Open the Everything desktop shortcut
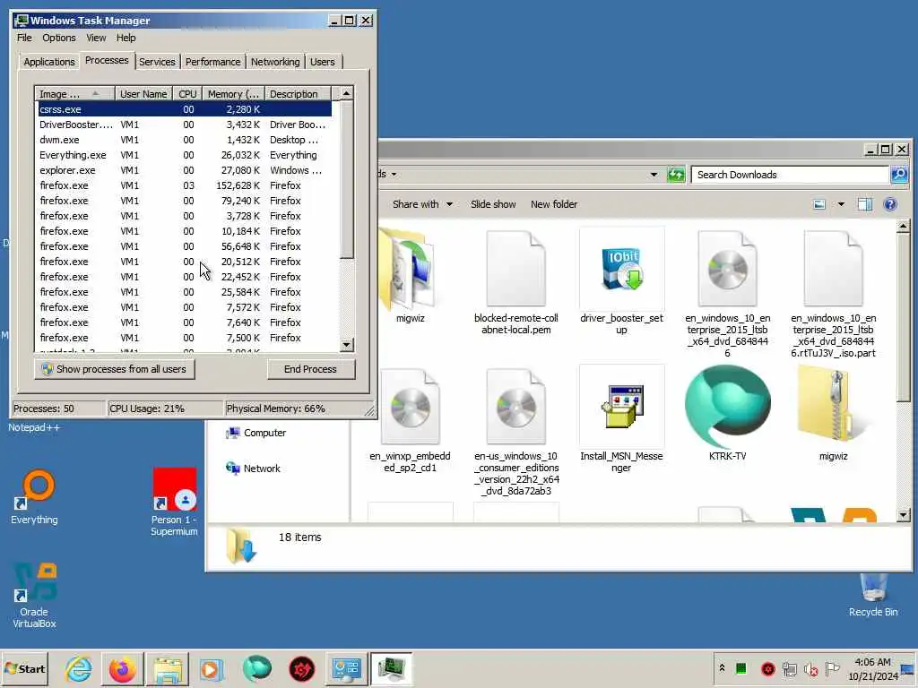The width and height of the screenshot is (918, 688). pyautogui.click(x=35, y=497)
